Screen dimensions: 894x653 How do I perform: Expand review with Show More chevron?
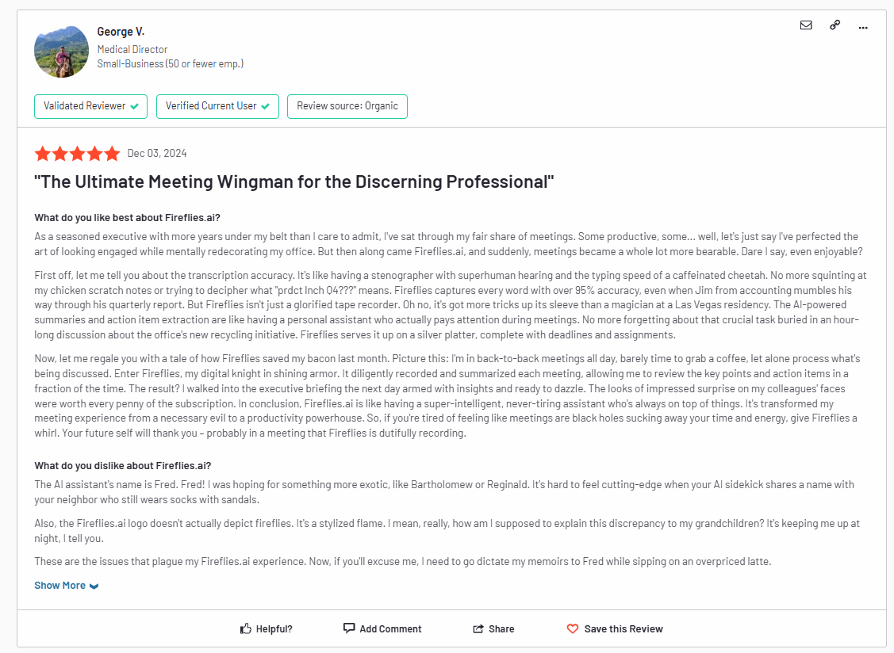click(94, 586)
